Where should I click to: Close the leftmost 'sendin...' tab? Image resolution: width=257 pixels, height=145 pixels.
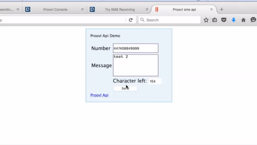point(18,10)
